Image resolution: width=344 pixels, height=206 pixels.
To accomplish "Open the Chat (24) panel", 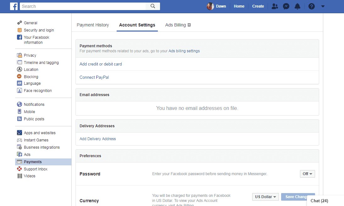I will click(x=319, y=201).
